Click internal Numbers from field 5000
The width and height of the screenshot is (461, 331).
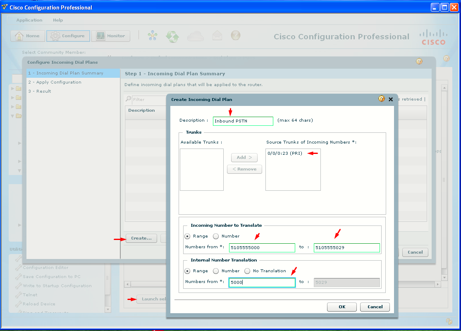coord(262,282)
